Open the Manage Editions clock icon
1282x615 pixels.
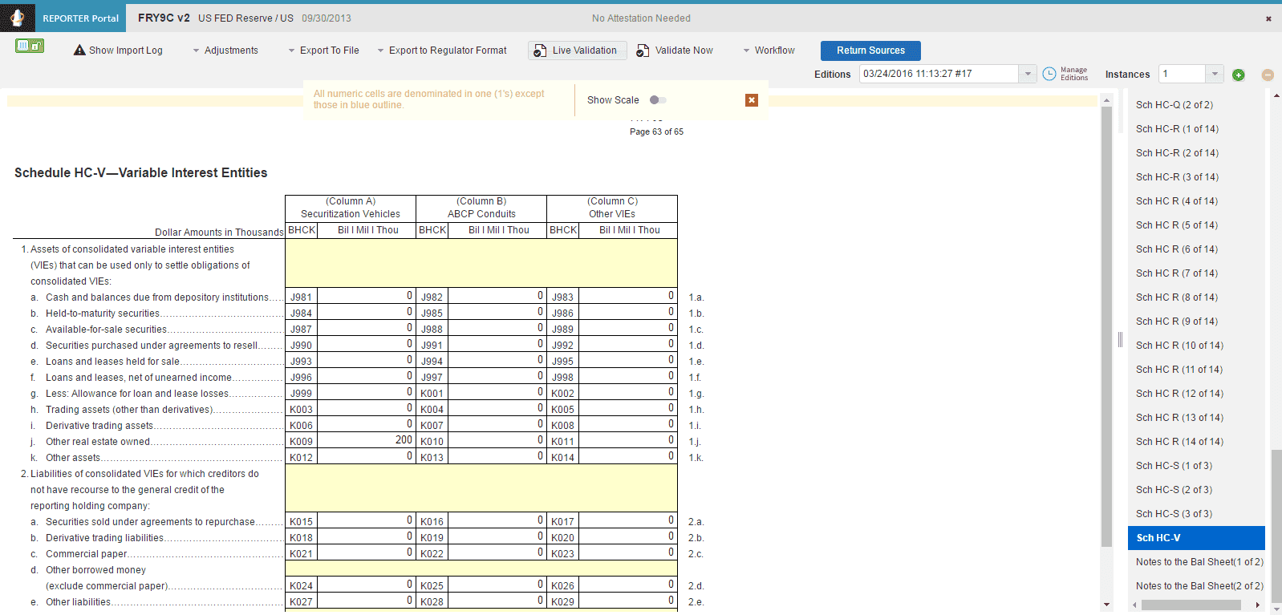pos(1049,74)
